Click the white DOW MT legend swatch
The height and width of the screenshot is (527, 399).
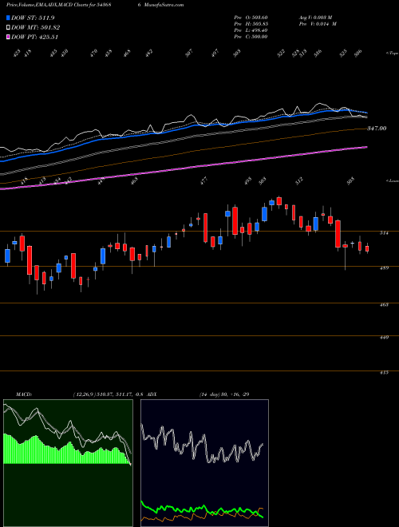8,28
